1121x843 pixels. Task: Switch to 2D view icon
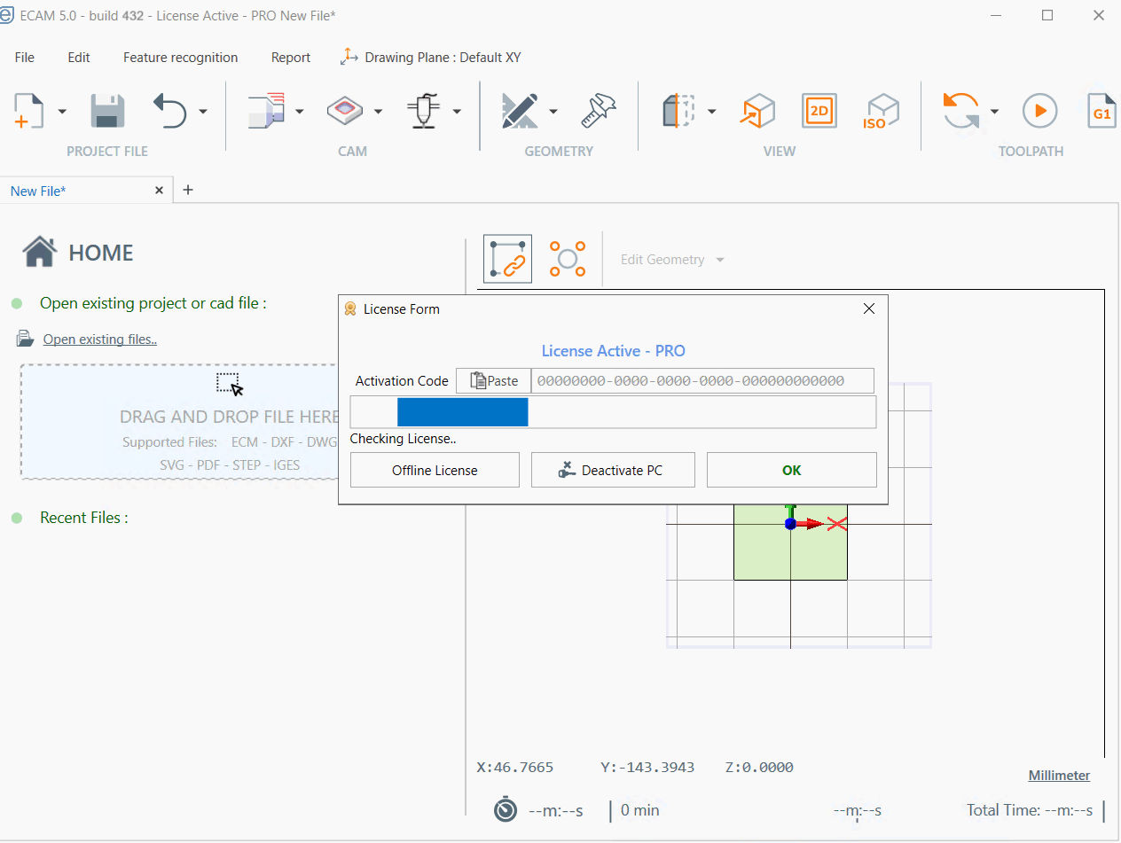point(819,111)
